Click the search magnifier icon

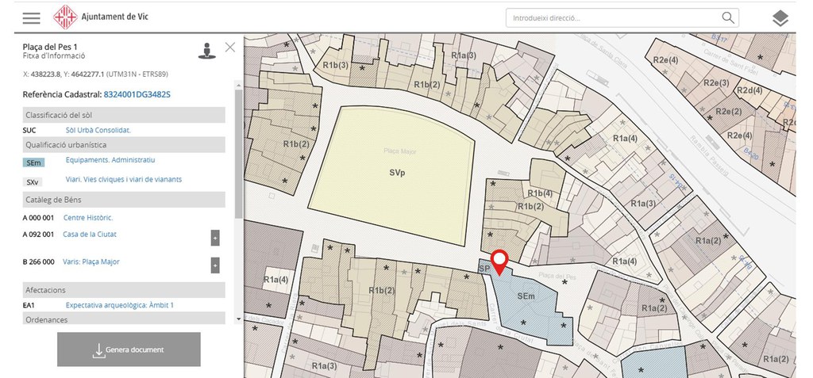tap(727, 17)
